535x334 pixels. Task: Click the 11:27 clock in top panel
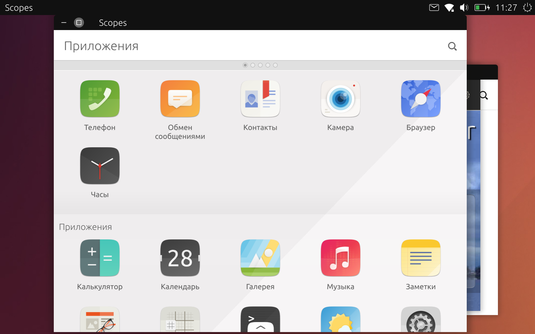pyautogui.click(x=506, y=7)
